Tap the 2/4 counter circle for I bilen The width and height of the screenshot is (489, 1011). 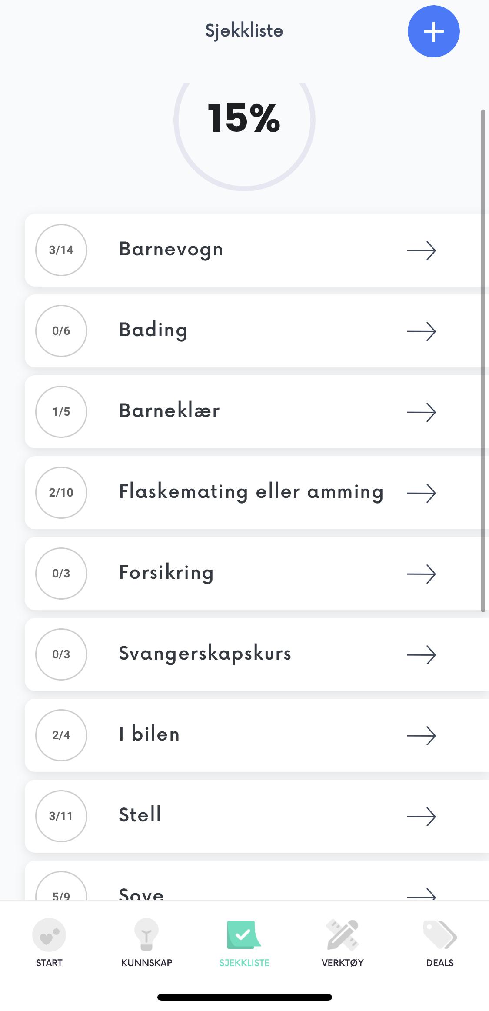[x=61, y=735]
